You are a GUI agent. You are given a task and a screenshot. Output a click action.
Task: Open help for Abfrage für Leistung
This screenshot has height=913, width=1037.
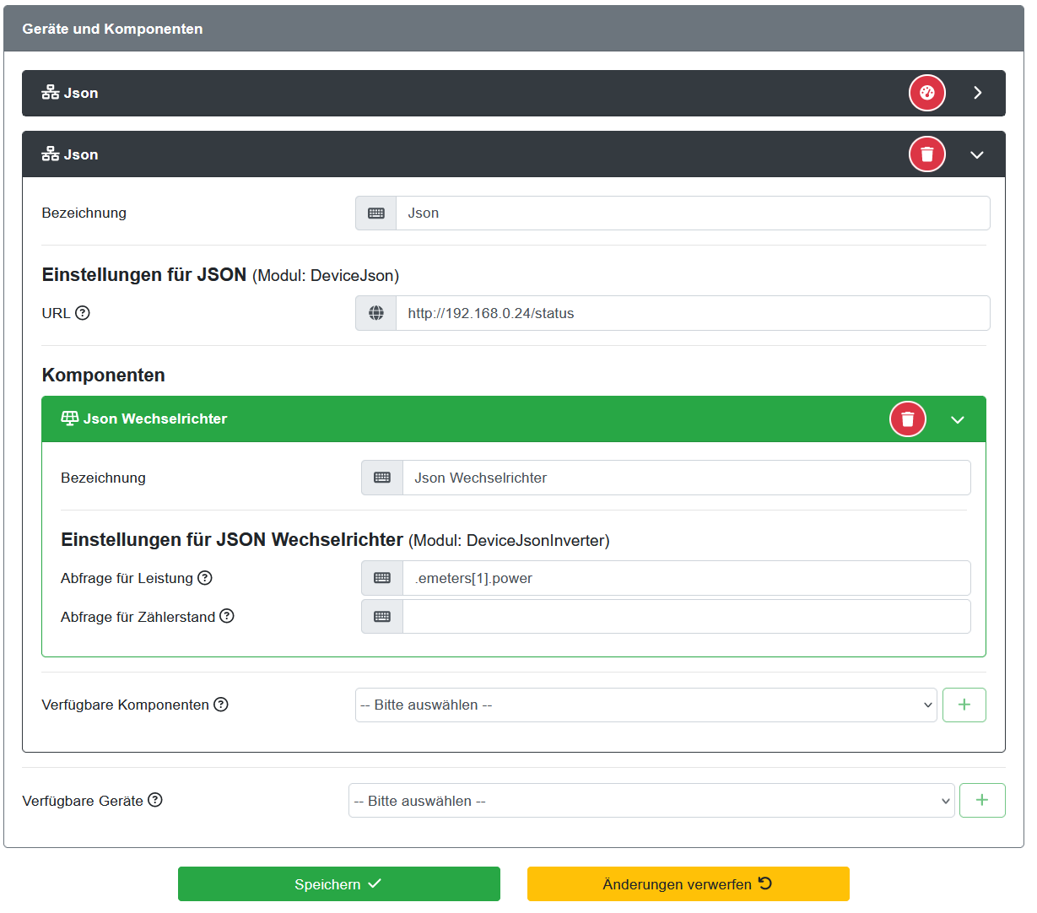coord(205,578)
